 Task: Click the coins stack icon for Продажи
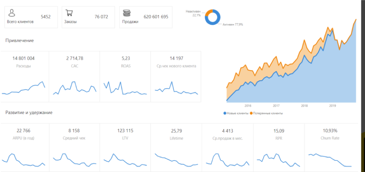[127, 13]
